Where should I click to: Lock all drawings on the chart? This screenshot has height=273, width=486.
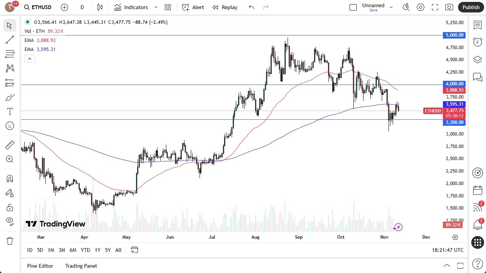tap(9, 207)
